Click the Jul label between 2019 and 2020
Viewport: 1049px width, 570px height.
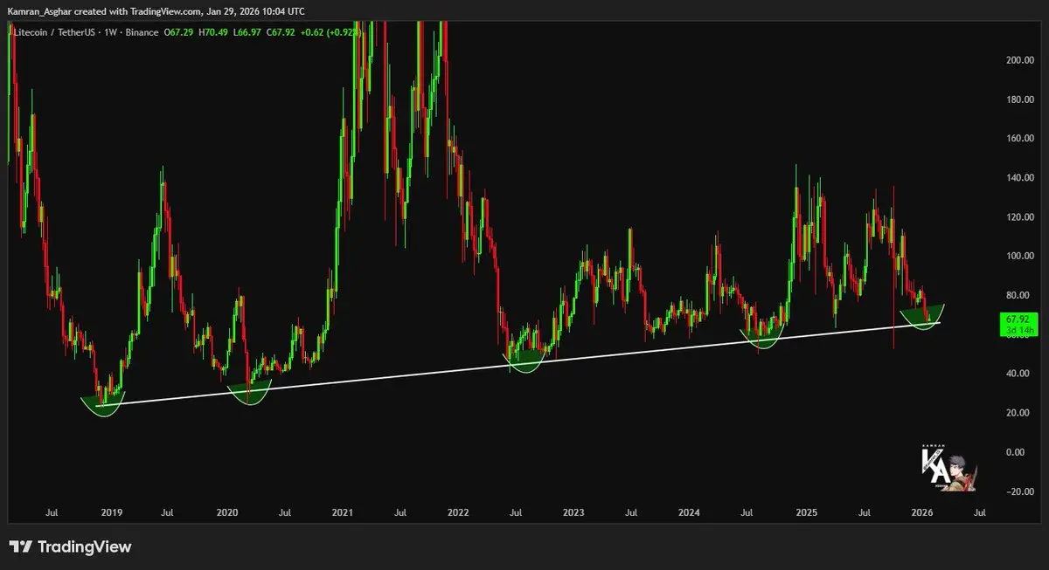tap(168, 513)
